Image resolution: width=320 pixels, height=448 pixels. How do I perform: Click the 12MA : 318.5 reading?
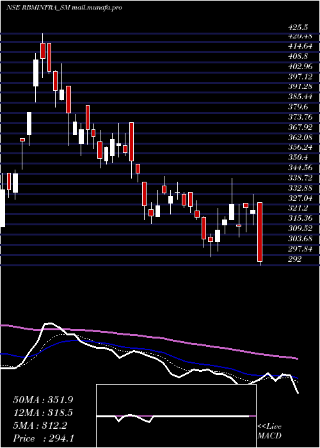pos(43,413)
